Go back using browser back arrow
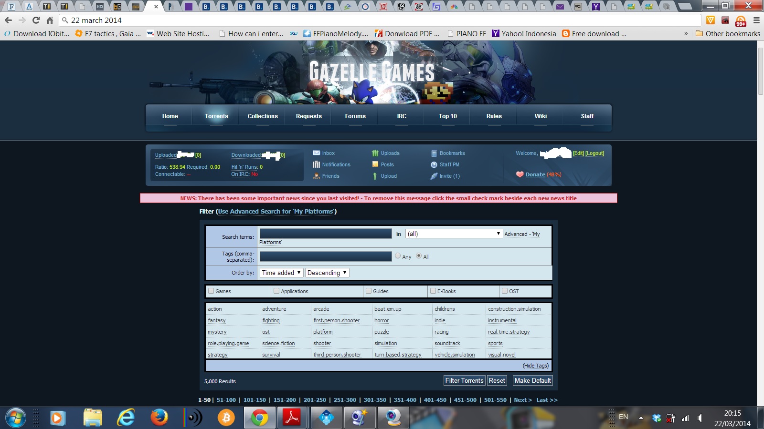 pos(8,20)
